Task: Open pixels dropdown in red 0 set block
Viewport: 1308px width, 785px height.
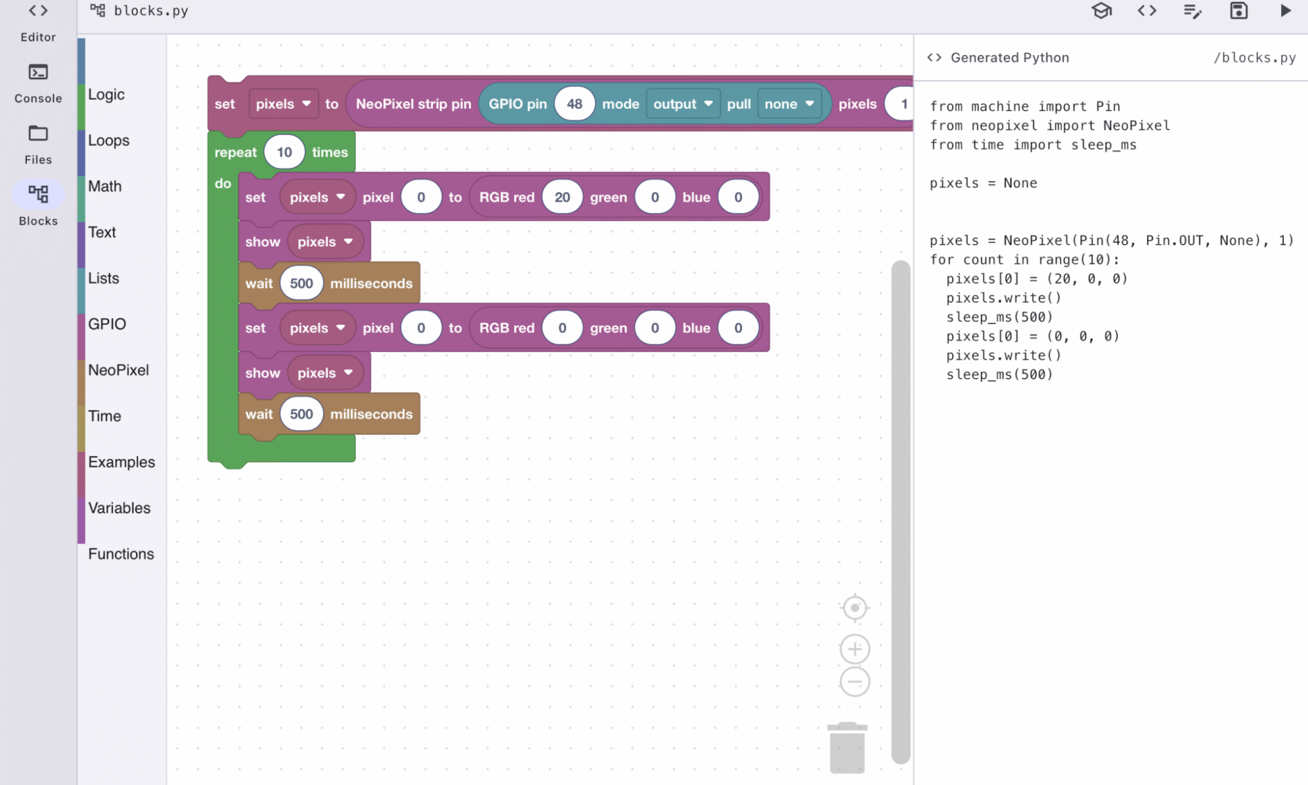Action: pyautogui.click(x=317, y=328)
